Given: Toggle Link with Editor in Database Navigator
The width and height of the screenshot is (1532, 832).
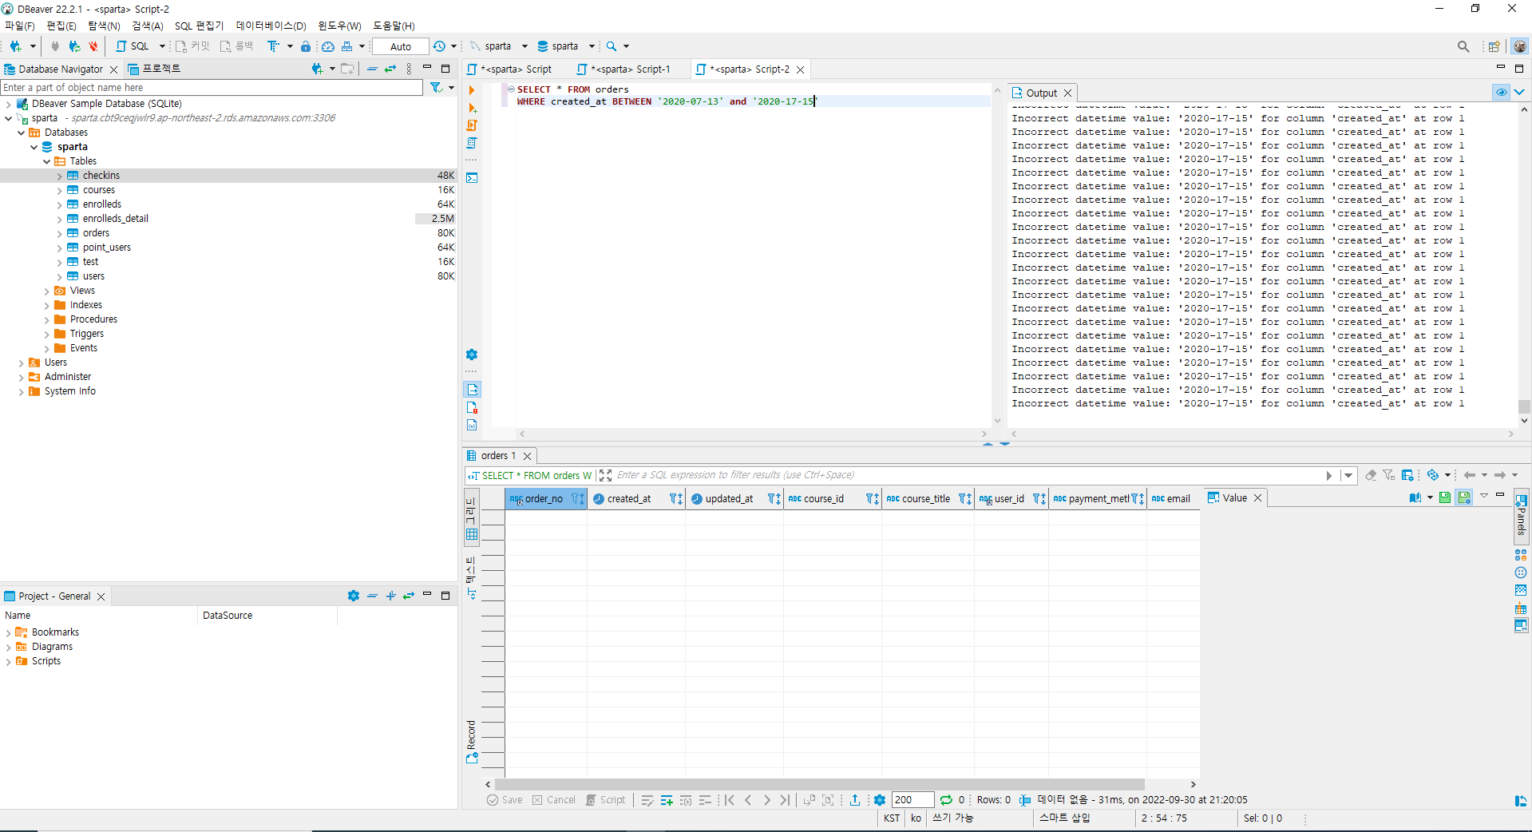Looking at the screenshot, I should [x=390, y=69].
